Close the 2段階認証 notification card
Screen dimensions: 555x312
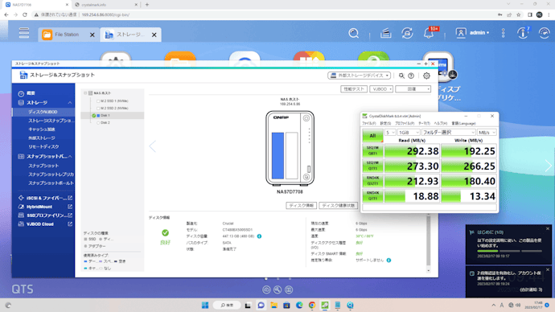coord(548,270)
